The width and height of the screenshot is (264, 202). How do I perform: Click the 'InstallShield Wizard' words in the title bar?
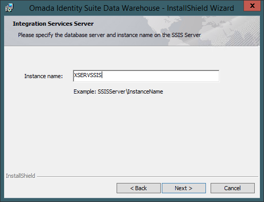(x=200, y=8)
